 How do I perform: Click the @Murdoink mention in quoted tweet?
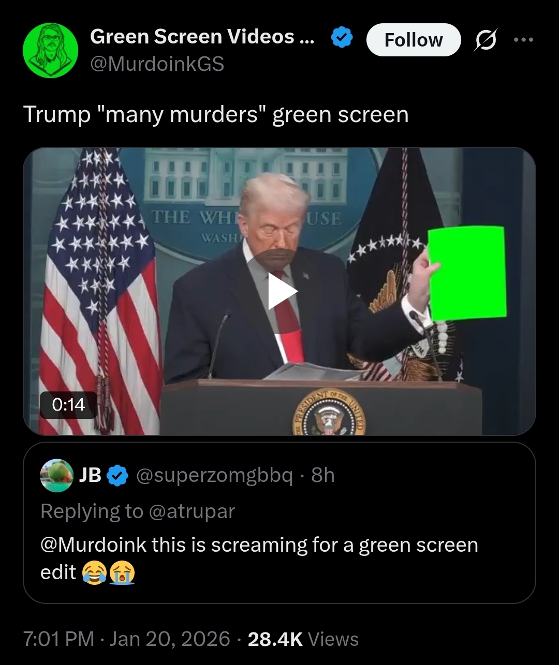click(94, 545)
